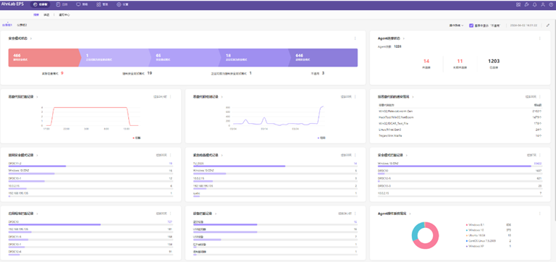This screenshot has height=262, width=556.
Task: Open three-dot menu on the device block record card
Action: (355, 214)
